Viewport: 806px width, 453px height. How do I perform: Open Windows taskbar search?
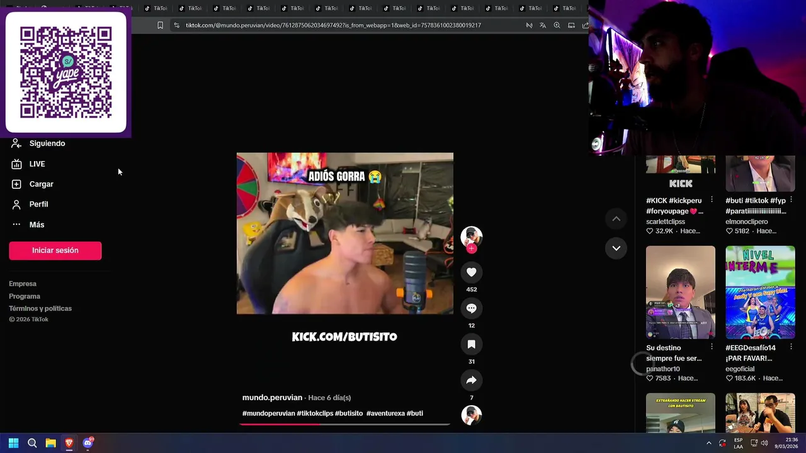pyautogui.click(x=32, y=443)
